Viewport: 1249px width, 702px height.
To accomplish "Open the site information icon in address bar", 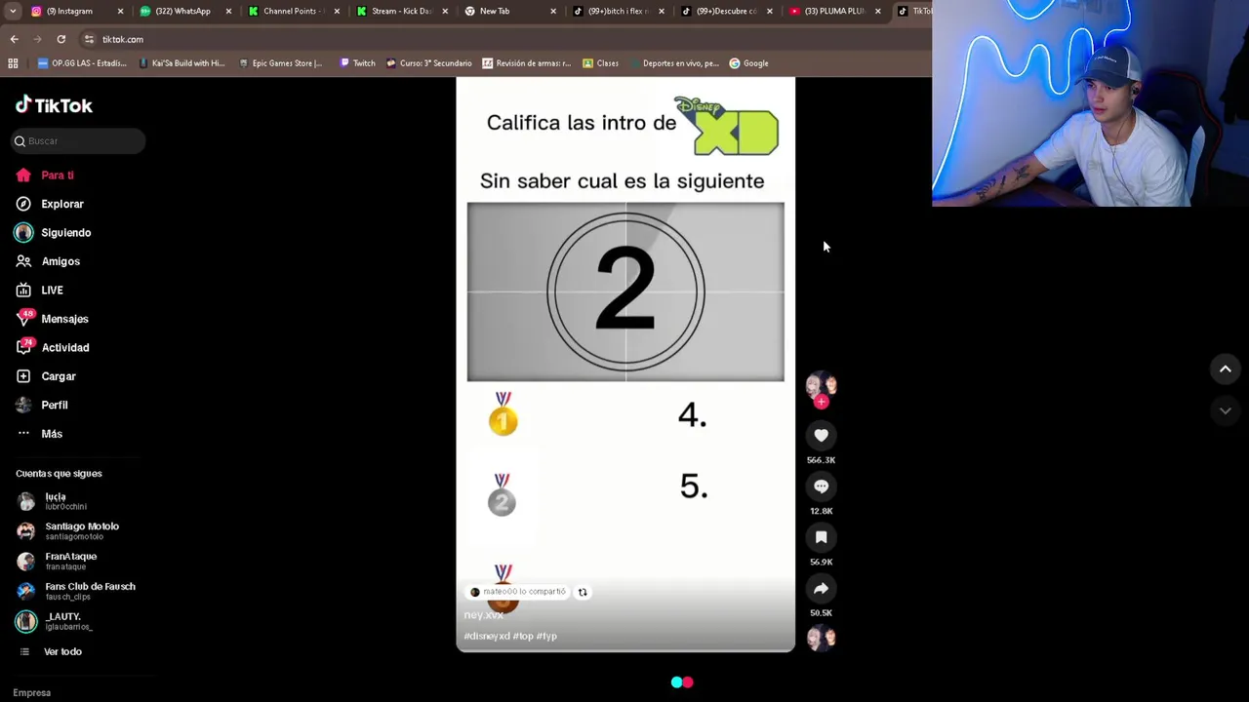I will (x=89, y=39).
